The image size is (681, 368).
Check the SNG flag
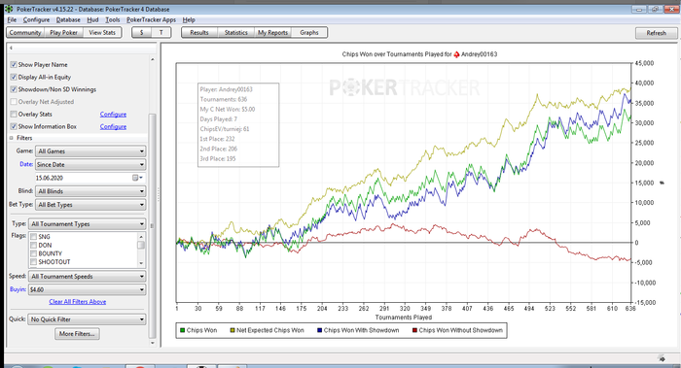click(33, 237)
